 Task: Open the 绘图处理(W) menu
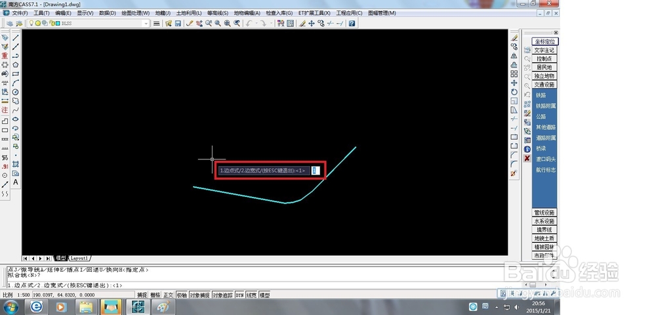pyautogui.click(x=135, y=13)
